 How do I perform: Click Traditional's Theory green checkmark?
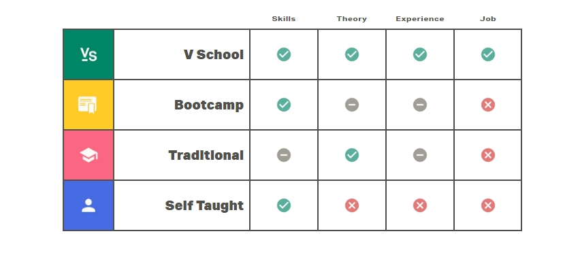(352, 155)
